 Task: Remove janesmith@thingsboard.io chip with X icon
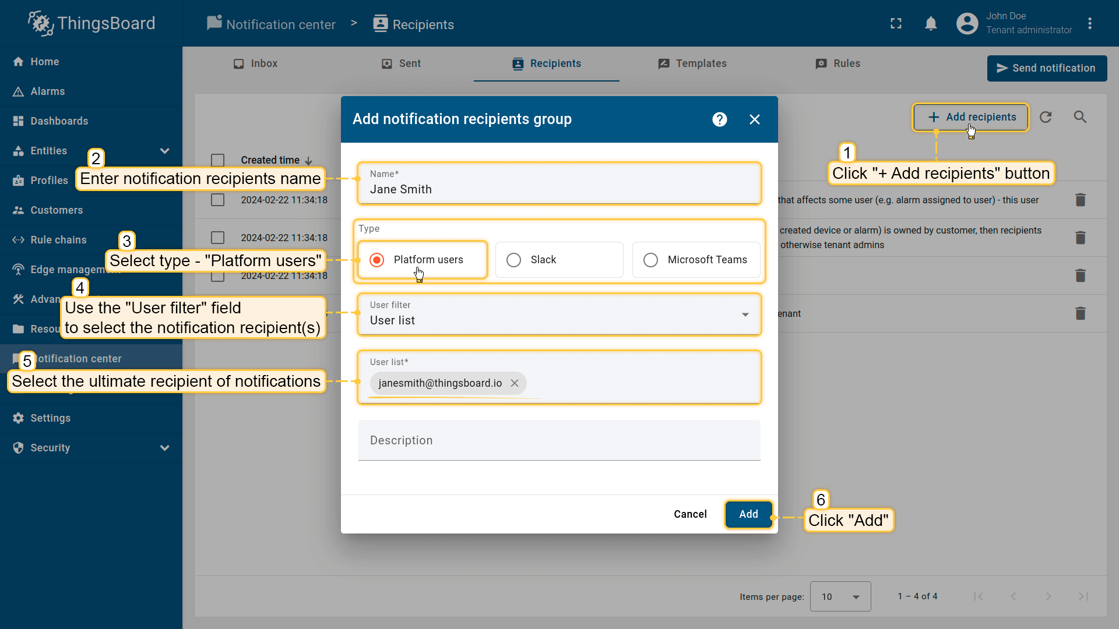click(515, 383)
